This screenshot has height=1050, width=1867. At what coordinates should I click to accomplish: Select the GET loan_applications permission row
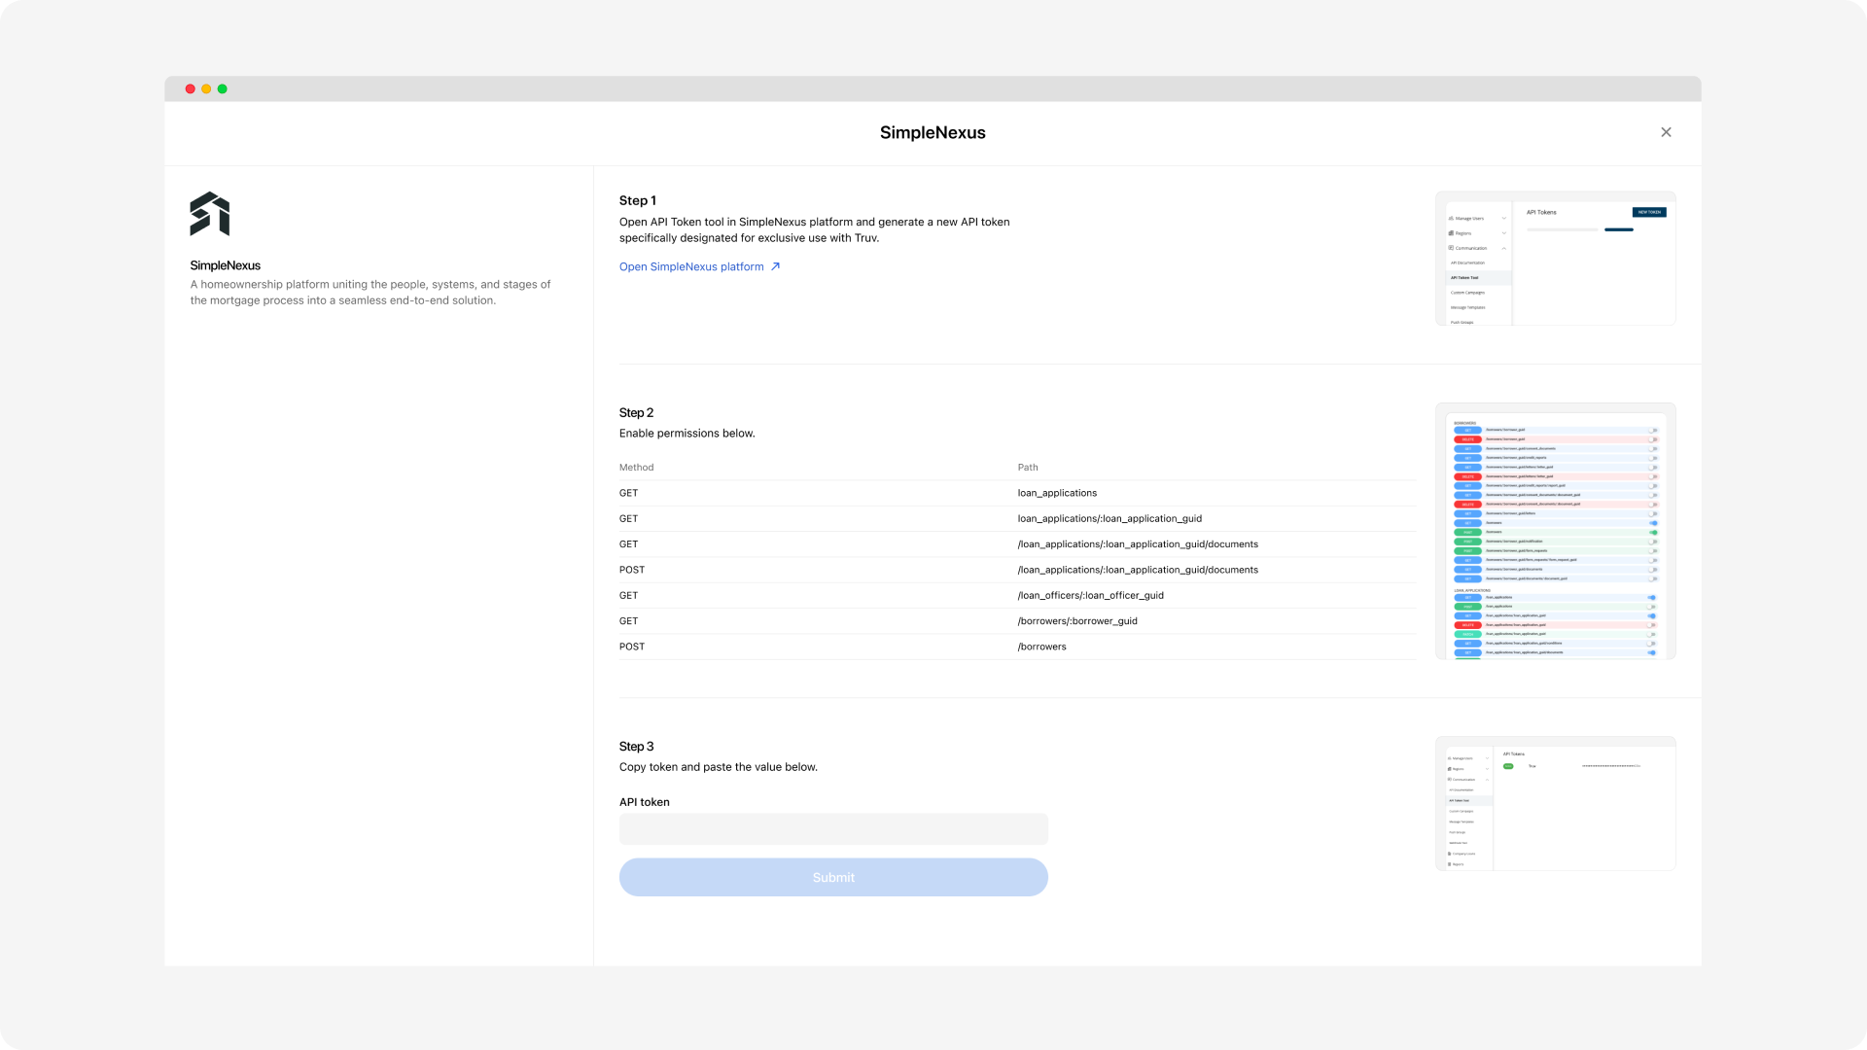pos(1016,493)
